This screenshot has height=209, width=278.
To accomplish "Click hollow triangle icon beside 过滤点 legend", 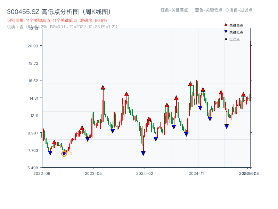I will [x=226, y=39].
